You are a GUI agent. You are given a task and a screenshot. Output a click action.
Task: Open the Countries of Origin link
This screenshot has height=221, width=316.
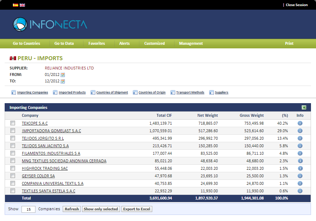tap(152, 92)
